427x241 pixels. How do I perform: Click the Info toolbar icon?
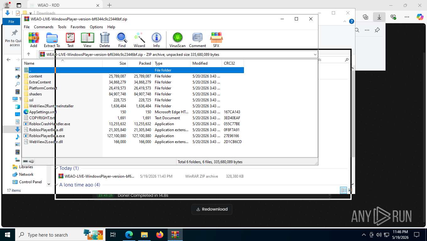pos(156,40)
